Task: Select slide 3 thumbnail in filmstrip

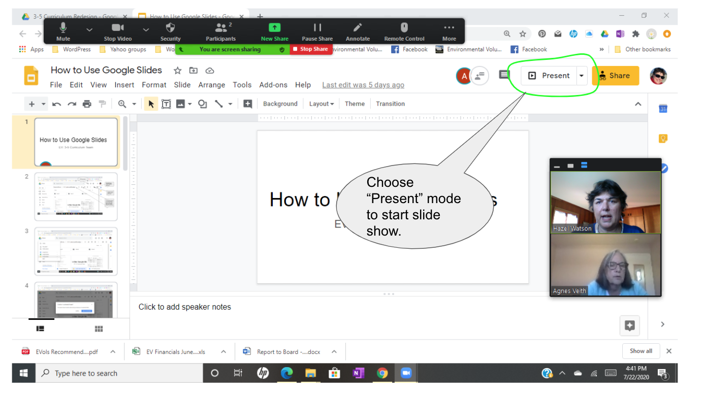Action: click(76, 251)
